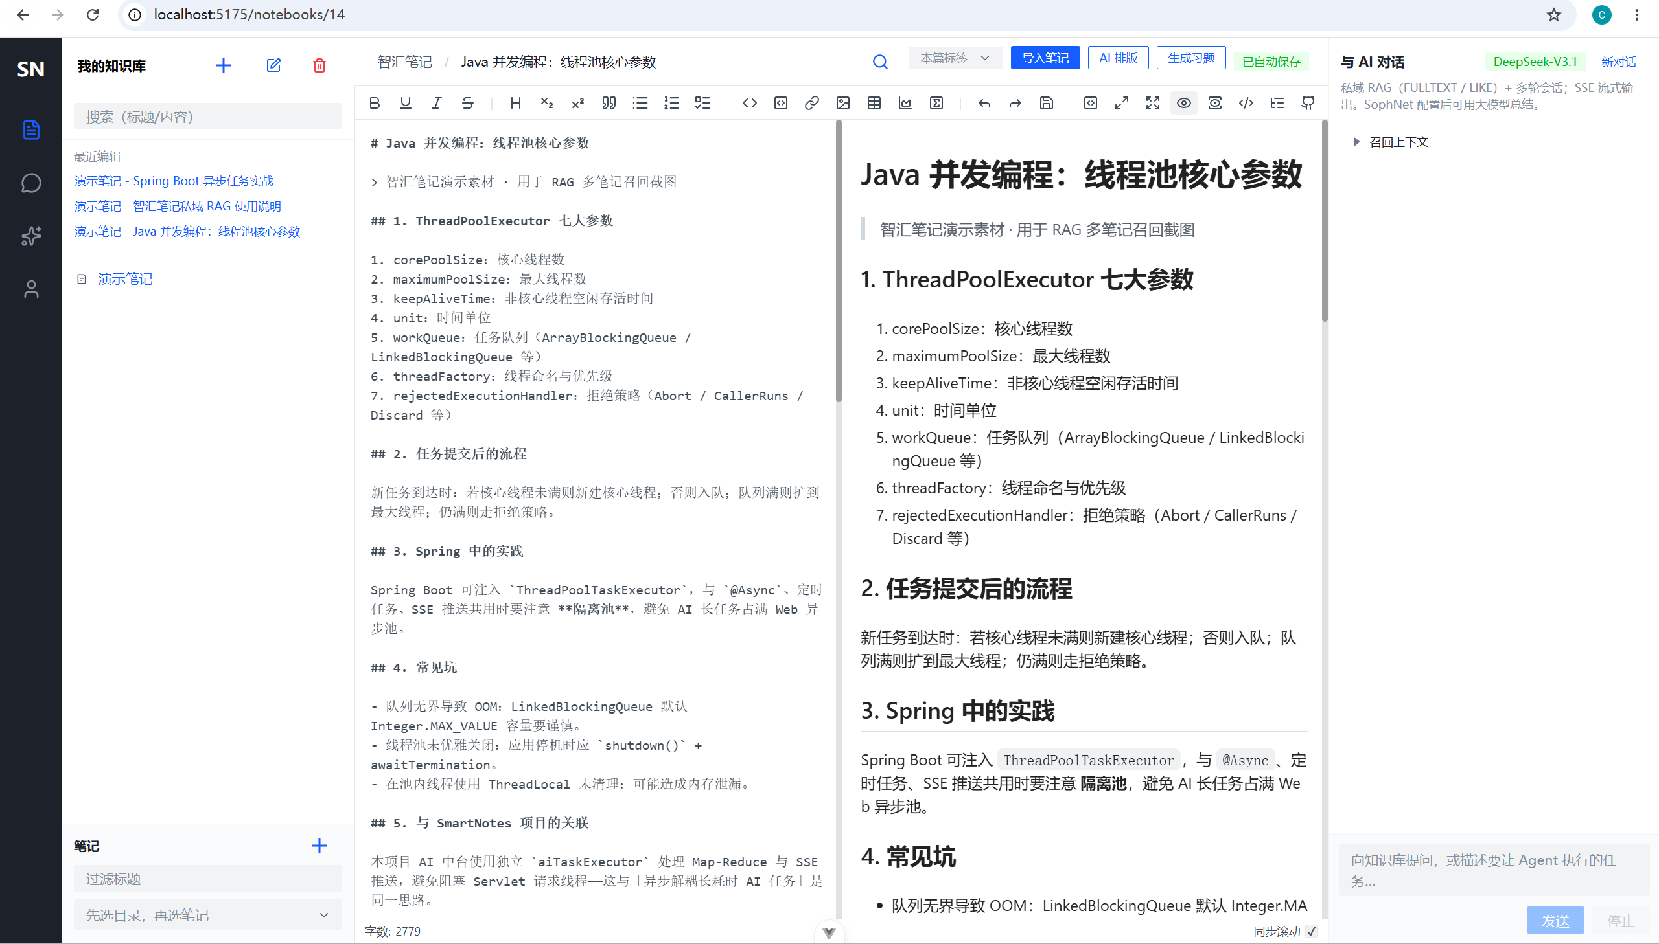Insert a hyperlink
This screenshot has width=1659, height=944.
click(812, 103)
